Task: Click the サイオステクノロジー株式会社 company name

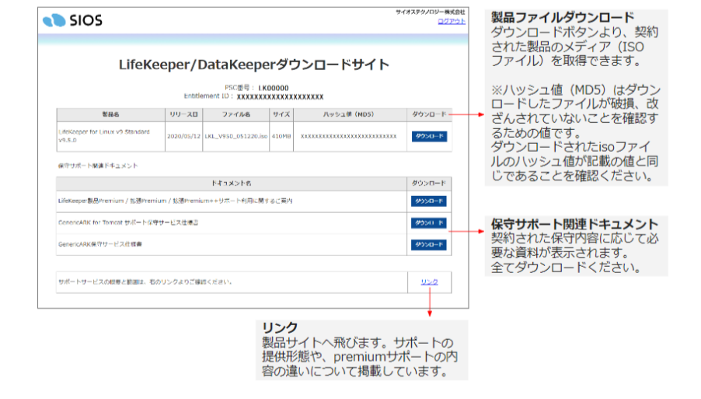Action: tap(430, 12)
